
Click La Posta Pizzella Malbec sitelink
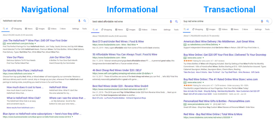114,98
